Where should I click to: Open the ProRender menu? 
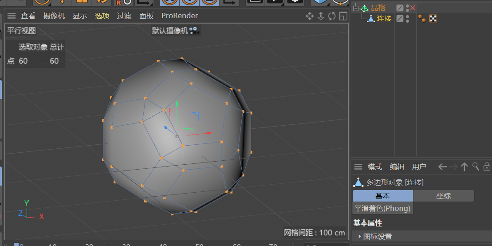(180, 16)
